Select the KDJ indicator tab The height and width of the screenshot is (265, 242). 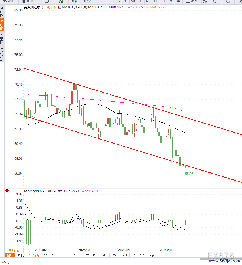click(104, 255)
